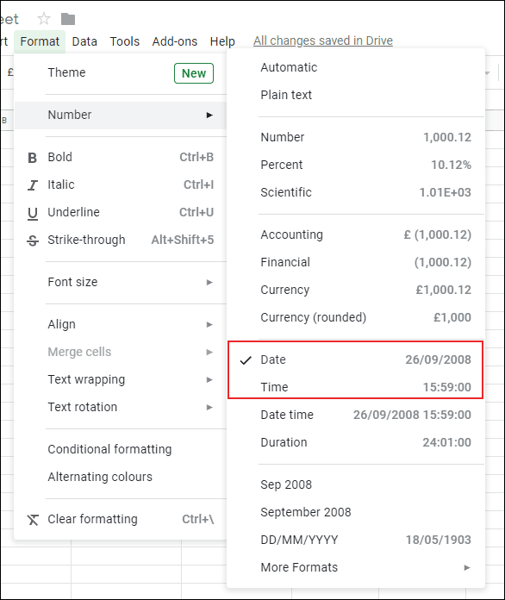The height and width of the screenshot is (600, 505).
Task: Expand the More Formats submenu arrow
Action: [467, 567]
